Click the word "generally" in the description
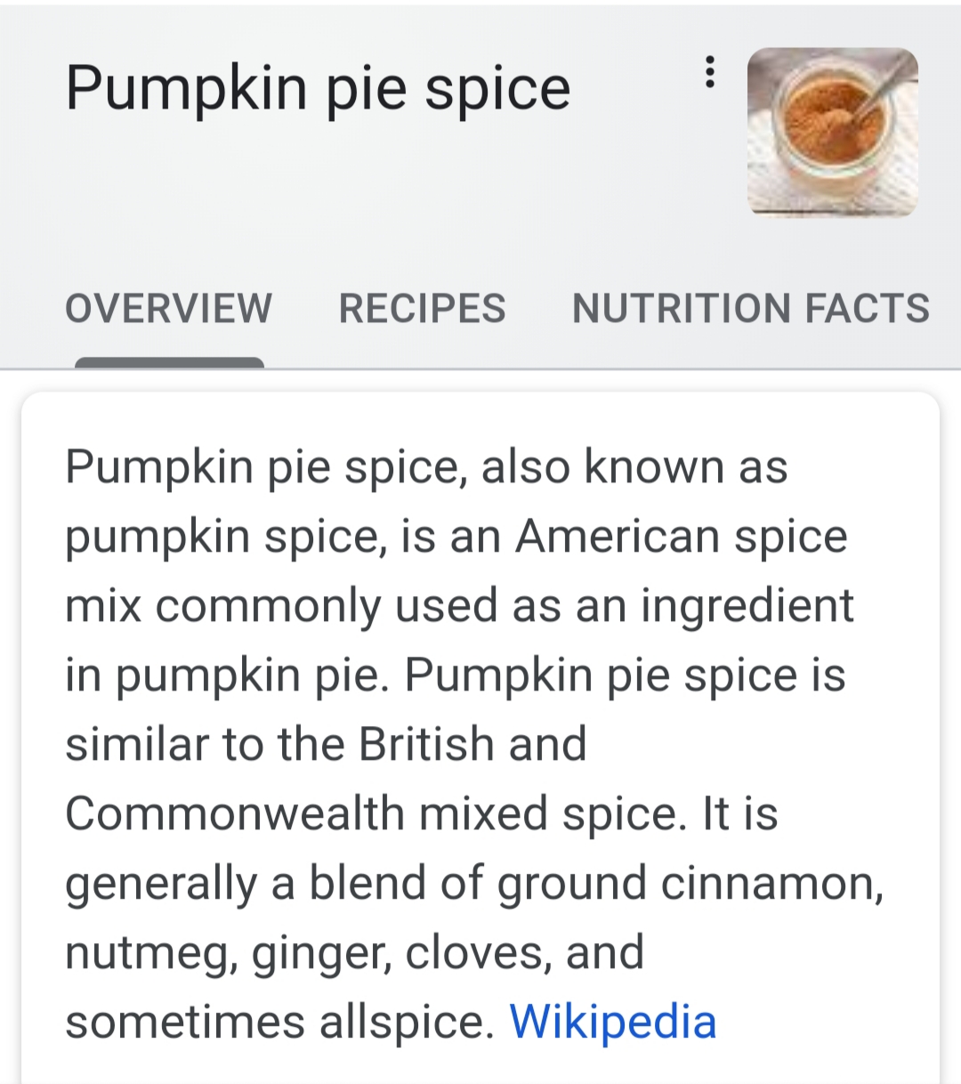Screen dimensions: 961x1084 point(161,883)
